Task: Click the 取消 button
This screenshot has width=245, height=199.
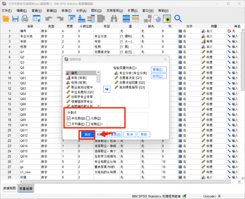Action: tap(130, 134)
